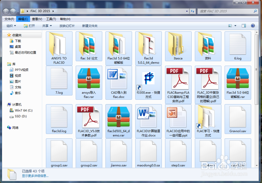Screen dimensions: 262x183
Task: Select the 资料 folder
Action: [x=208, y=46]
